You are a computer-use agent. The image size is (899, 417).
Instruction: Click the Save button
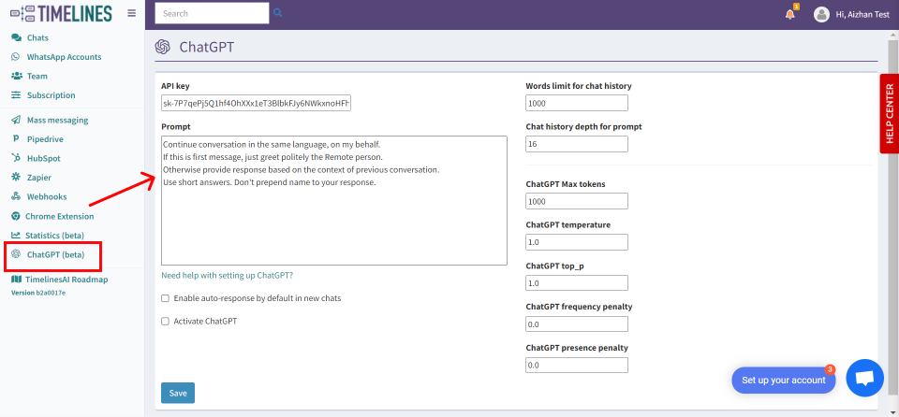[x=178, y=394]
